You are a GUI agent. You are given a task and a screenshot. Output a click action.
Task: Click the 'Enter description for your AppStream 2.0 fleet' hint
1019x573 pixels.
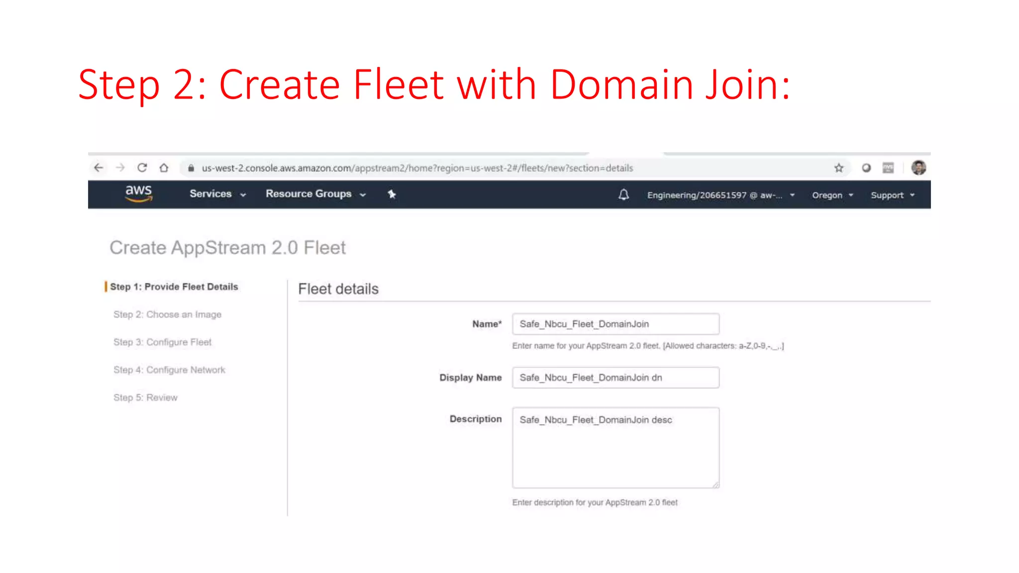pyautogui.click(x=595, y=502)
